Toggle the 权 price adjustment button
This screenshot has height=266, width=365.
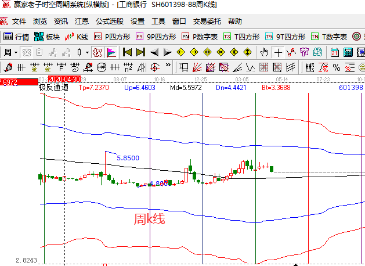pos(97,52)
